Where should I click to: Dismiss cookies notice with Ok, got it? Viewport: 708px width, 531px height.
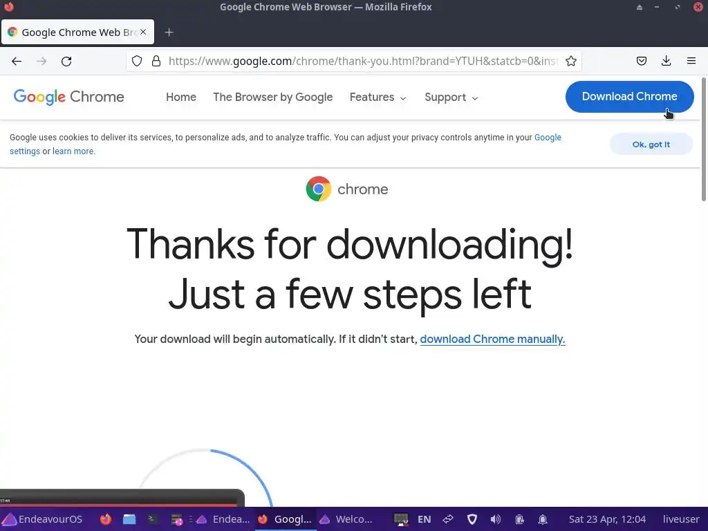[x=651, y=145]
